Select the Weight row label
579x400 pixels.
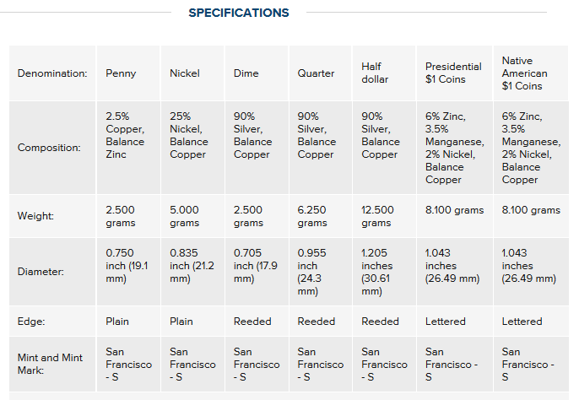pyautogui.click(x=35, y=216)
